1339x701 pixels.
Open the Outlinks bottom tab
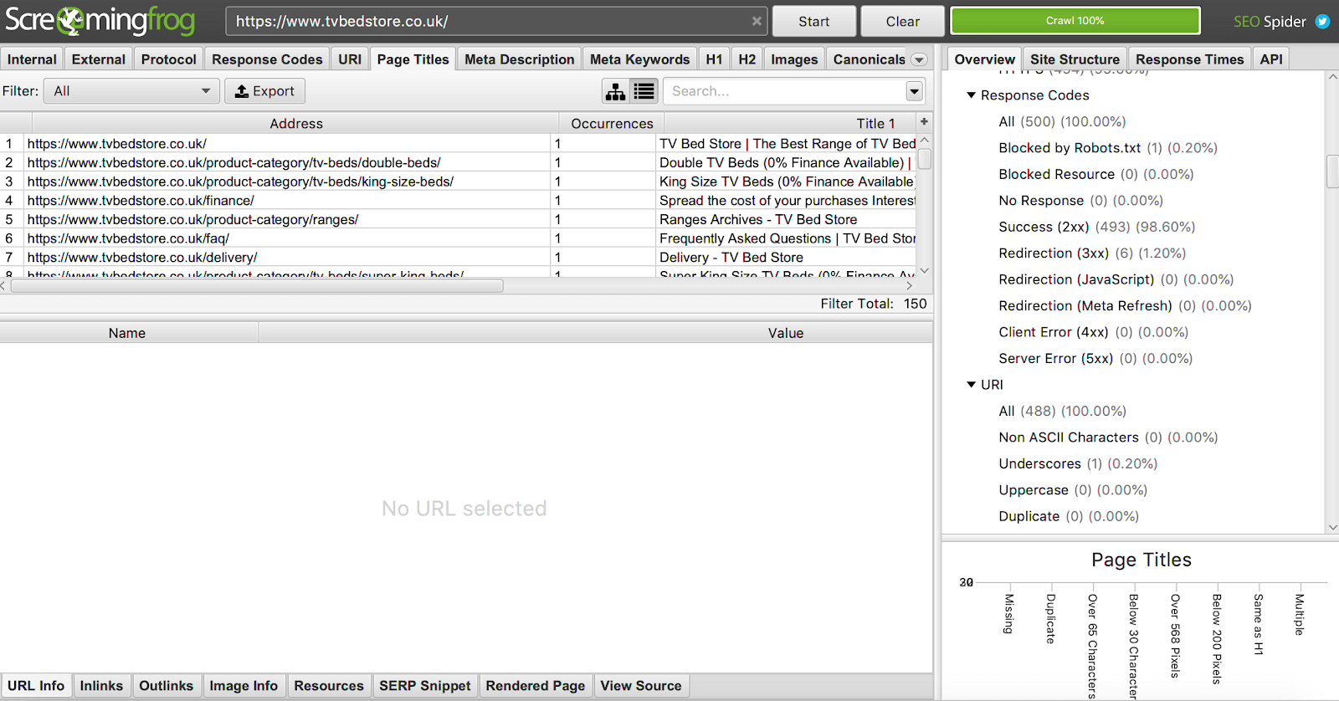click(x=166, y=686)
